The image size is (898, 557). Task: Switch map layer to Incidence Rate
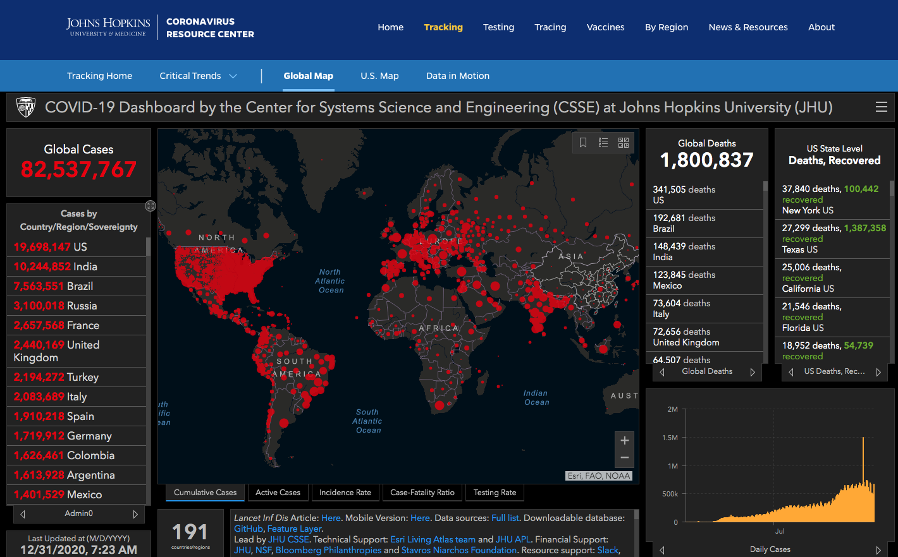tap(345, 493)
